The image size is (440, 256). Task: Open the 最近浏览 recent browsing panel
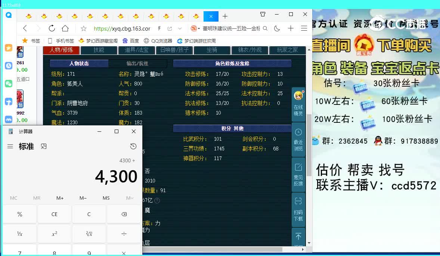click(x=298, y=140)
